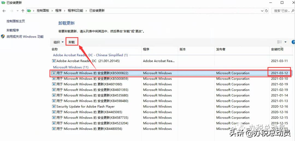Select security update KB4523204
The height and width of the screenshot is (141, 295).
[172, 123]
